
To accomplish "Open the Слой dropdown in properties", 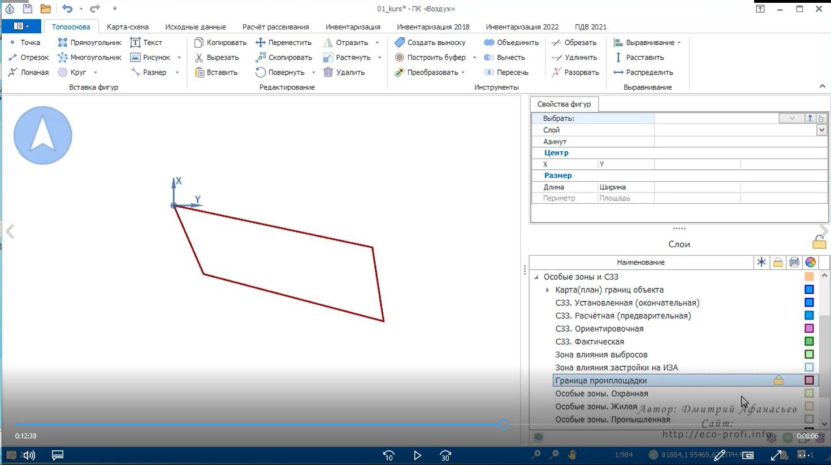I will tap(821, 130).
